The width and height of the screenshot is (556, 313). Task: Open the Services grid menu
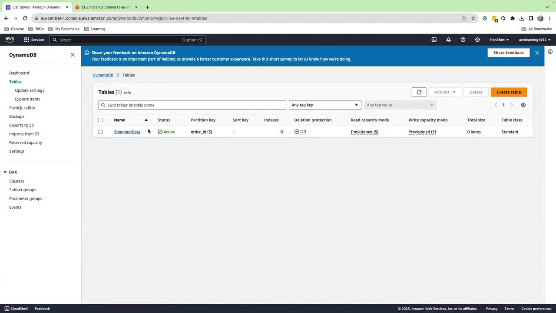[34, 40]
